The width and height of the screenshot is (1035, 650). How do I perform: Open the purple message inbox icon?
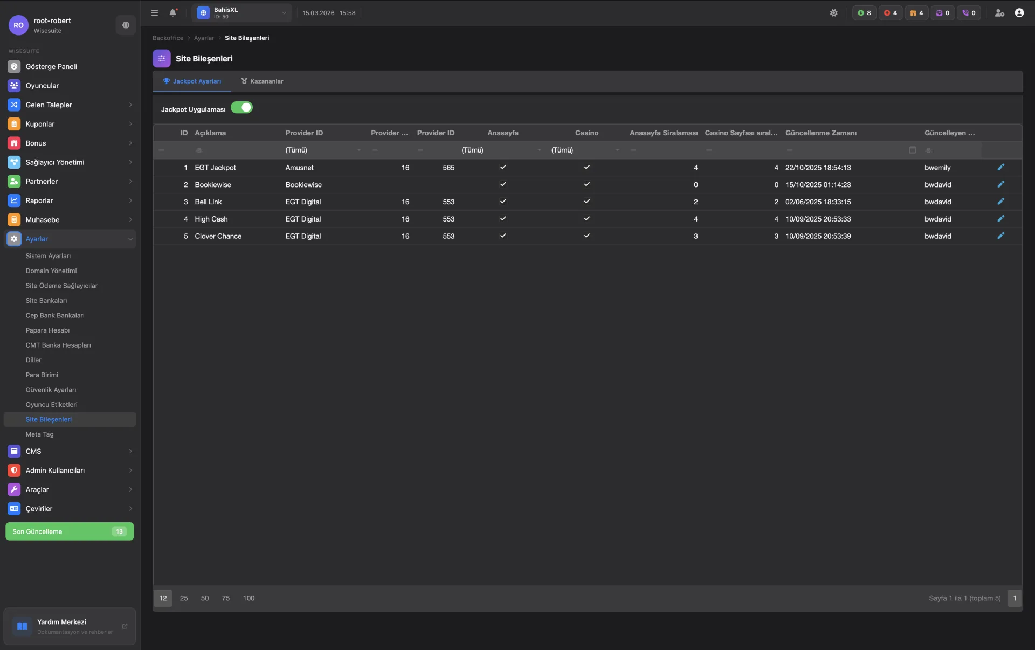point(939,13)
